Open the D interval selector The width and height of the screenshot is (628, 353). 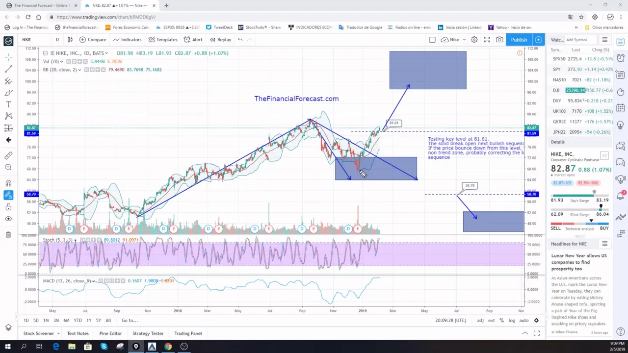coord(57,40)
